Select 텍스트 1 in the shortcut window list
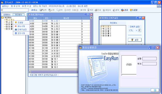This screenshot has width=162, height=94. coord(107,26)
